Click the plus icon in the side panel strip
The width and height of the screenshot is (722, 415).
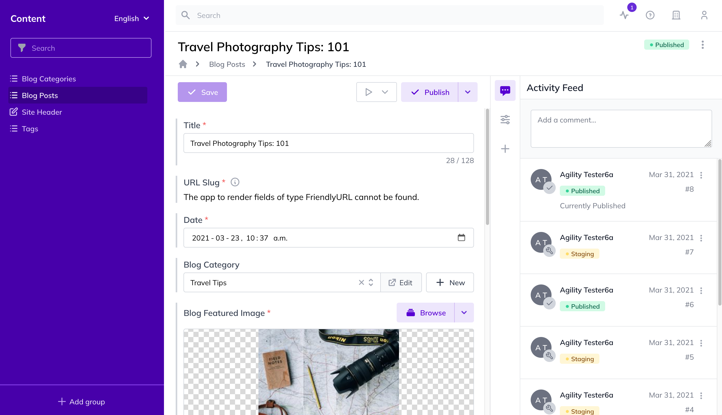pyautogui.click(x=505, y=149)
